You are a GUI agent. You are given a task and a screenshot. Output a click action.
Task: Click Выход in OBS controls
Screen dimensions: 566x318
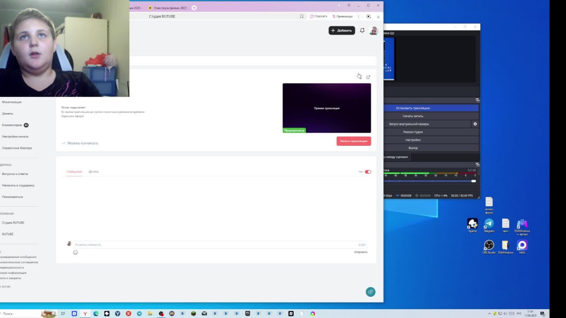[431, 148]
